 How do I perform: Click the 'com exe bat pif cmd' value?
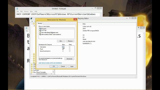(x=89, y=41)
